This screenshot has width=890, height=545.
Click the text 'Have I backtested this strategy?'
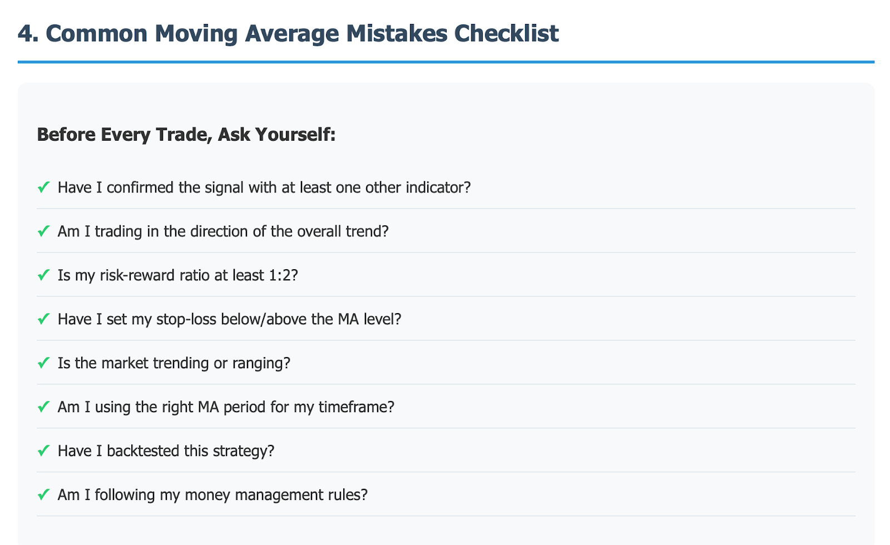click(166, 451)
